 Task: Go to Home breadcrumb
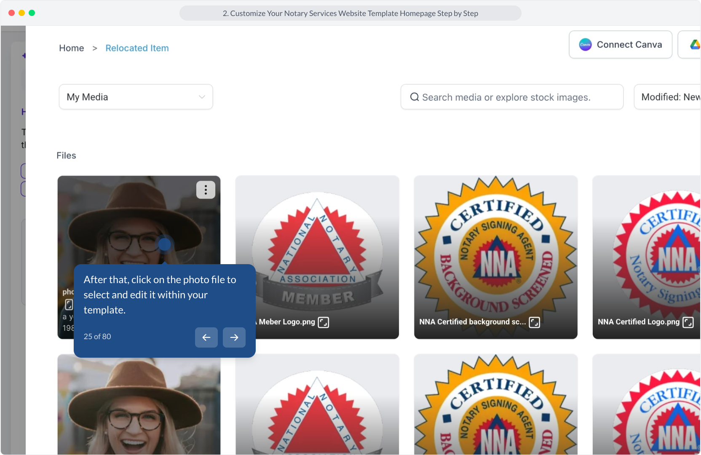(72, 48)
